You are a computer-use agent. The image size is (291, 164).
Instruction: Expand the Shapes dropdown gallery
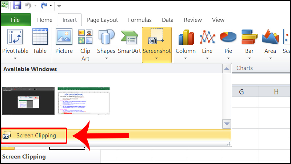(106, 58)
